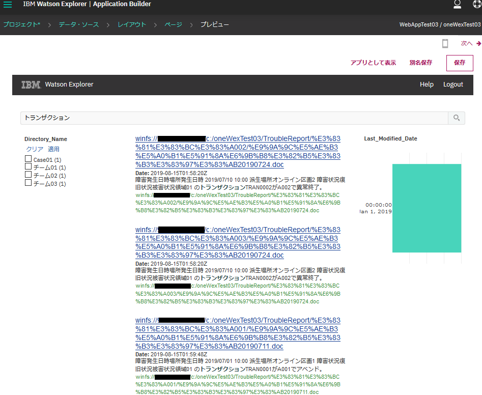Check the チーム03 (1) checkbox
This screenshot has height=395, width=482.
coord(28,183)
